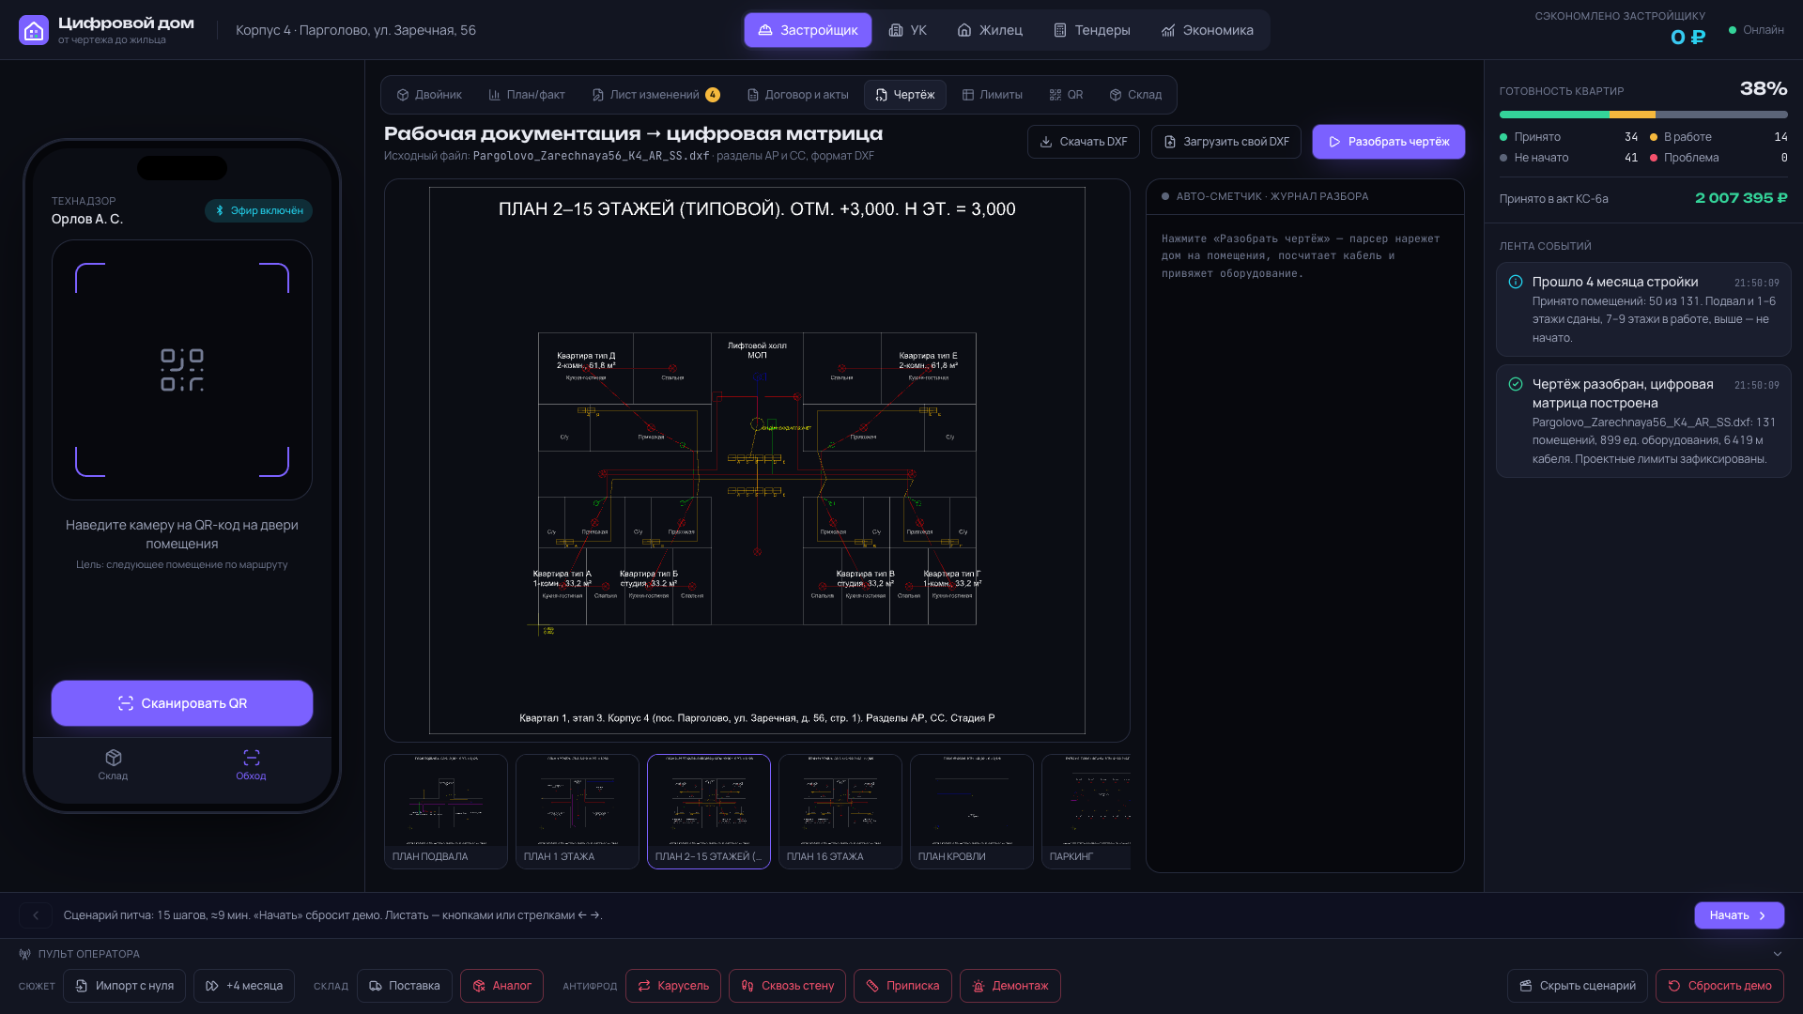The width and height of the screenshot is (1803, 1014).
Task: Trigger the Сквозь стену antifraud button
Action: tap(787, 986)
